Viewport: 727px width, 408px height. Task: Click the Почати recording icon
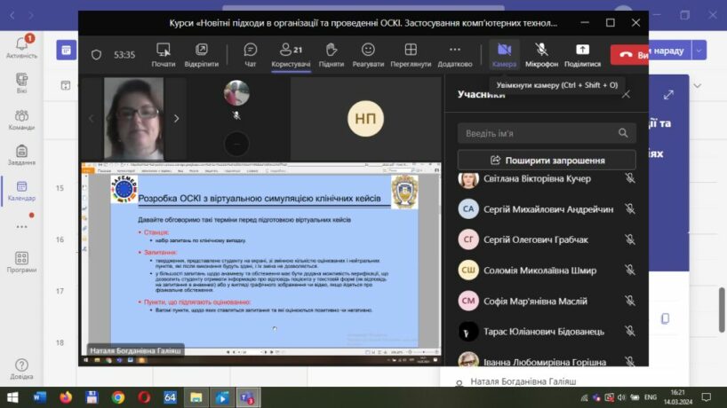coord(164,54)
